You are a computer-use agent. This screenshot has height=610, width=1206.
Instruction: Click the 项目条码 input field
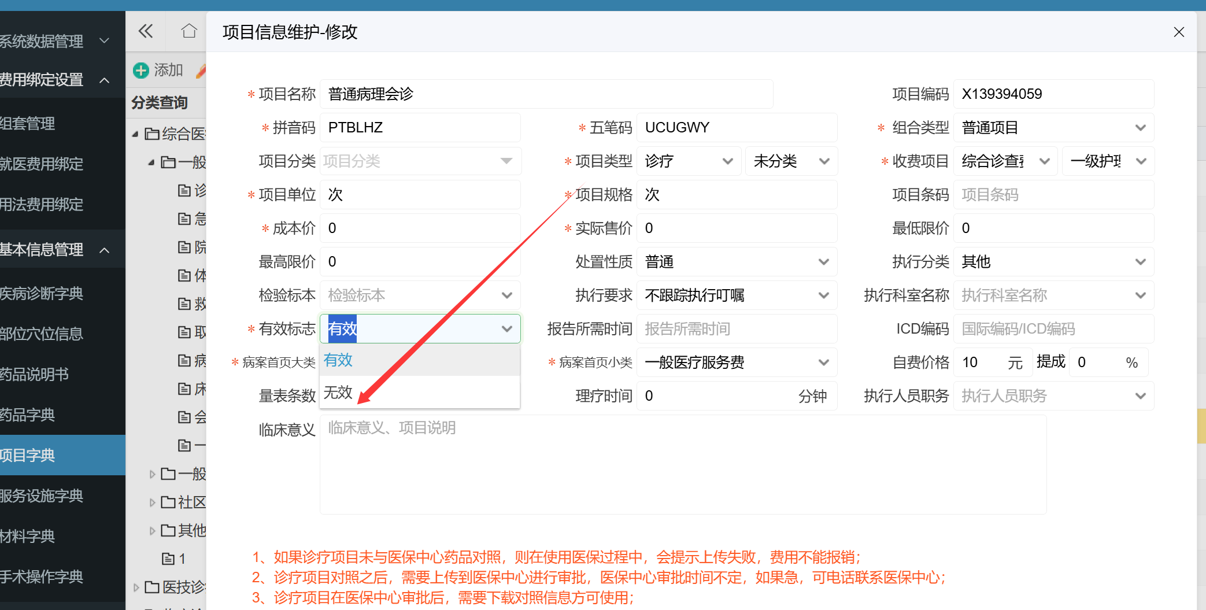pos(1053,195)
